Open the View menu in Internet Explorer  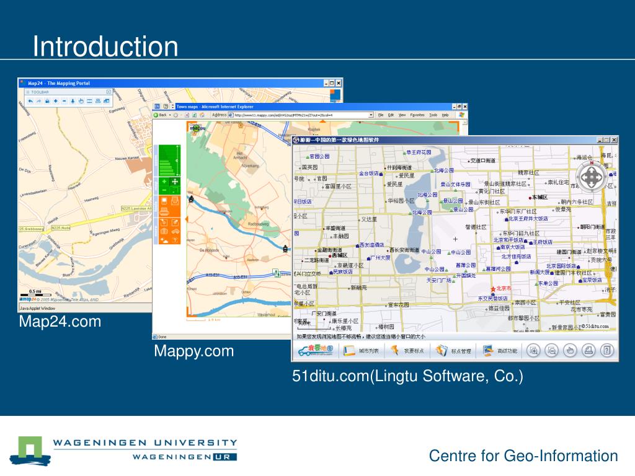tap(402, 115)
